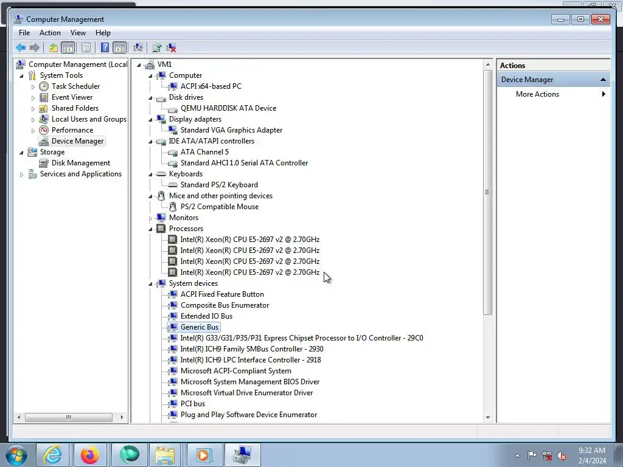Open More Actions submenu in Actions pane
623x467 pixels.
(554, 94)
